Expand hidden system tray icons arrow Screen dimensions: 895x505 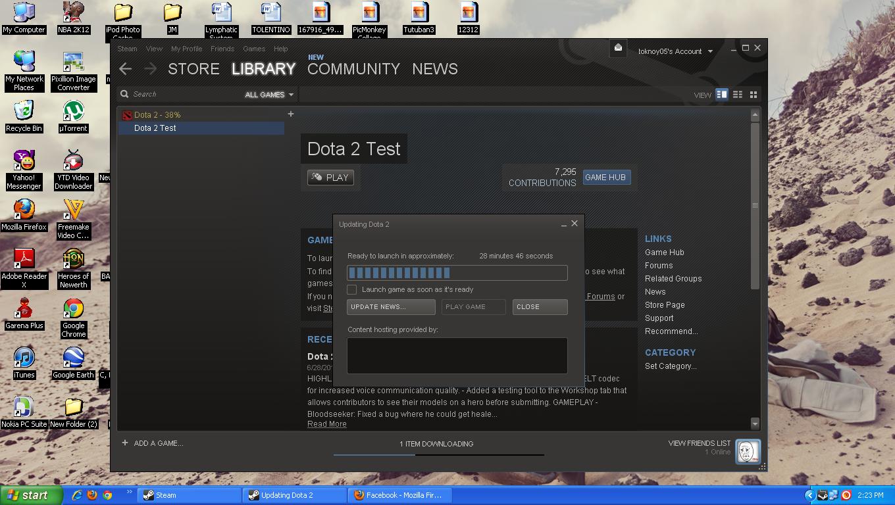(x=809, y=495)
